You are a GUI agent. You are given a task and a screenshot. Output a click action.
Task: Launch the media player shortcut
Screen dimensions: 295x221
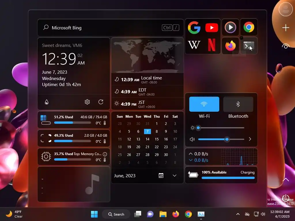coord(230,27)
